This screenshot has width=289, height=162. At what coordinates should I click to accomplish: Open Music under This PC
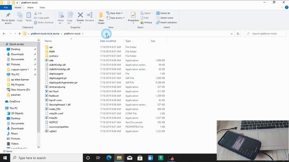pyautogui.click(x=14, y=134)
